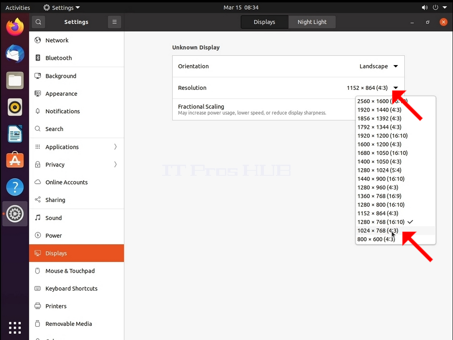Image resolution: width=453 pixels, height=340 pixels.
Task: Choose checked 1280 × 768 (16:10) resolution
Action: coord(395,222)
